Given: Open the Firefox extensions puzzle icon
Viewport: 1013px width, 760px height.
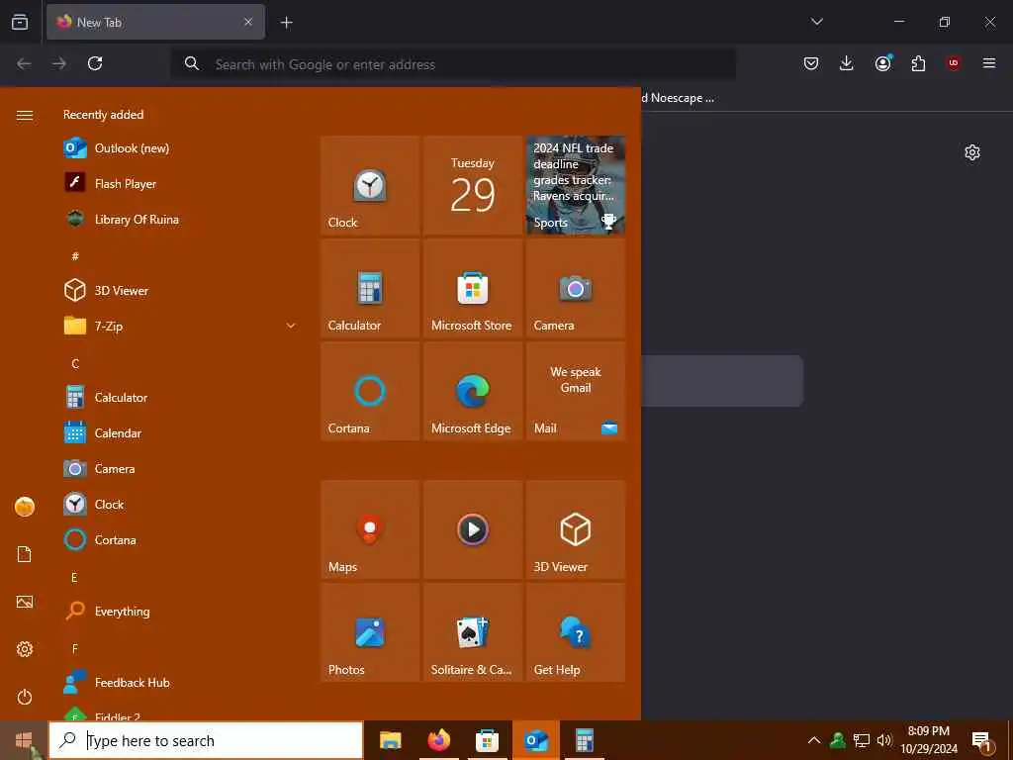Looking at the screenshot, I should (918, 63).
